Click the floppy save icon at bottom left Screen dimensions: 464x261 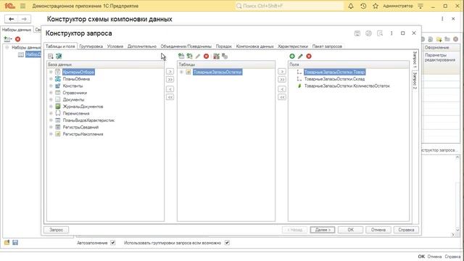point(15,243)
